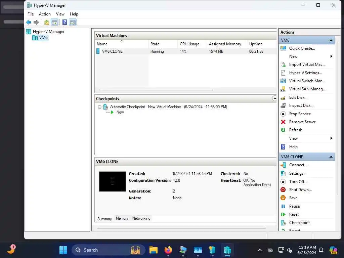
Task: Show hidden system tray icons chevron
Action: [260, 250]
